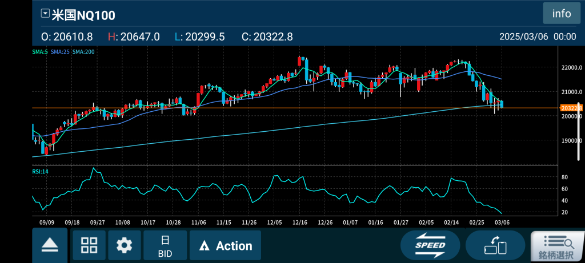This screenshot has width=585, height=263.
Task: Tap the screen rotation icon
Action: point(495,246)
